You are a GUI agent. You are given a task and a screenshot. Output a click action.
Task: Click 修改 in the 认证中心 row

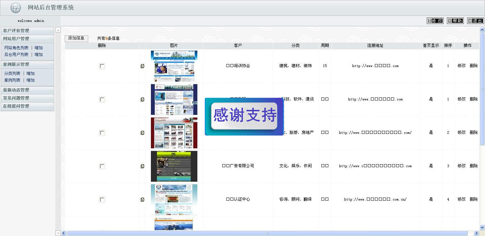tap(461, 199)
